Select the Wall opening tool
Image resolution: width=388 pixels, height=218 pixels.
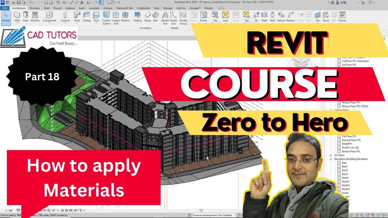pos(273,17)
